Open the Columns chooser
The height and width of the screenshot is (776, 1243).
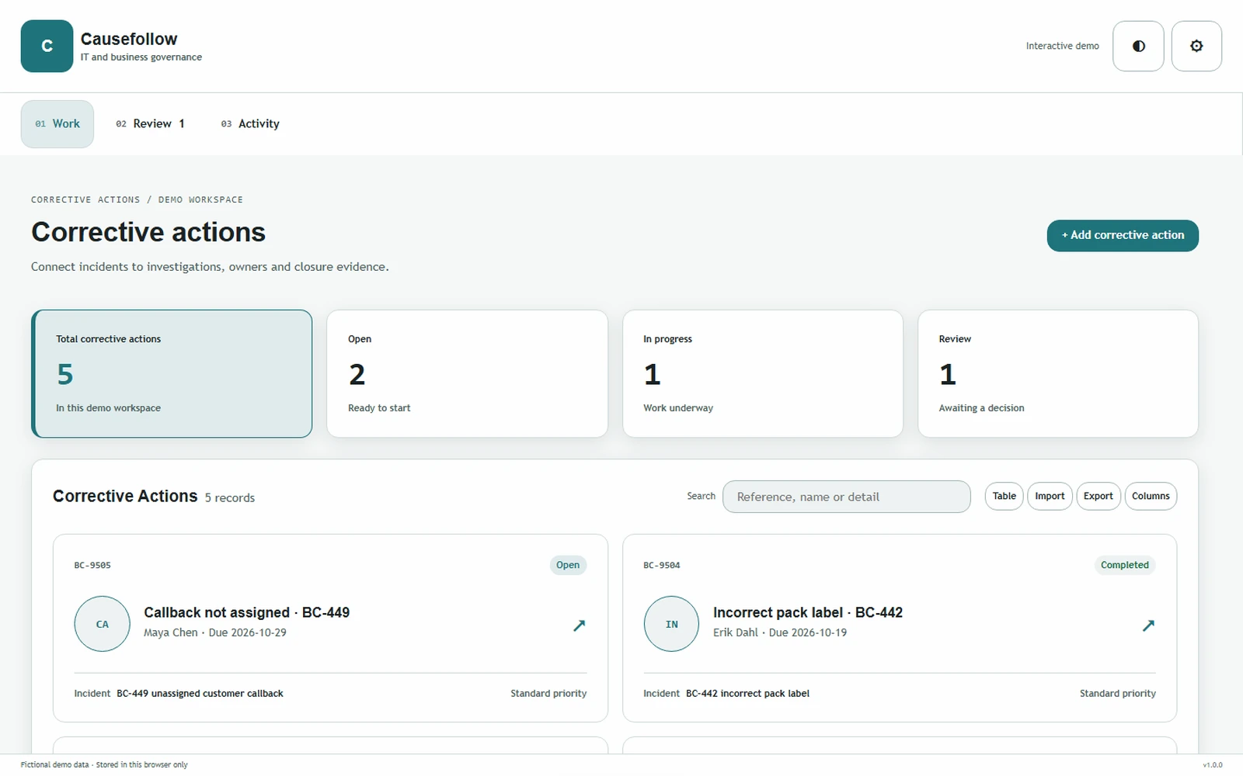pos(1151,497)
